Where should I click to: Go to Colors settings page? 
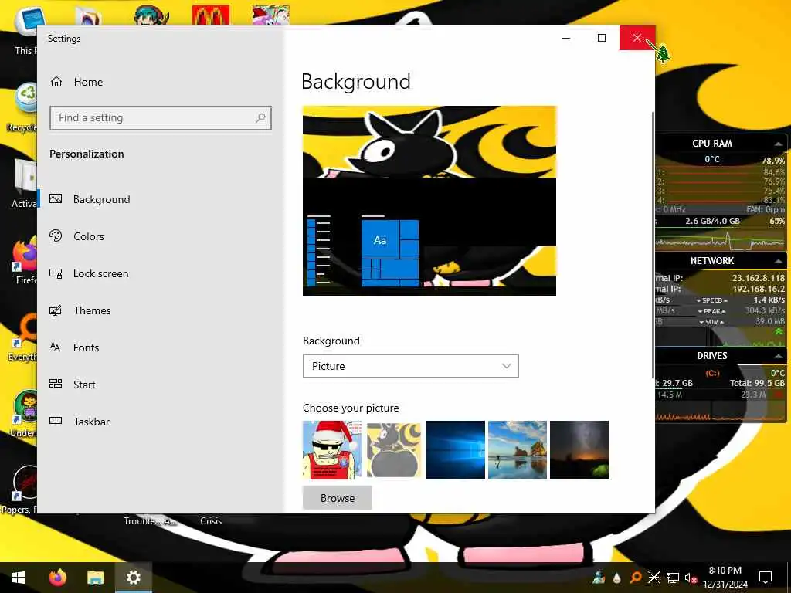point(89,236)
